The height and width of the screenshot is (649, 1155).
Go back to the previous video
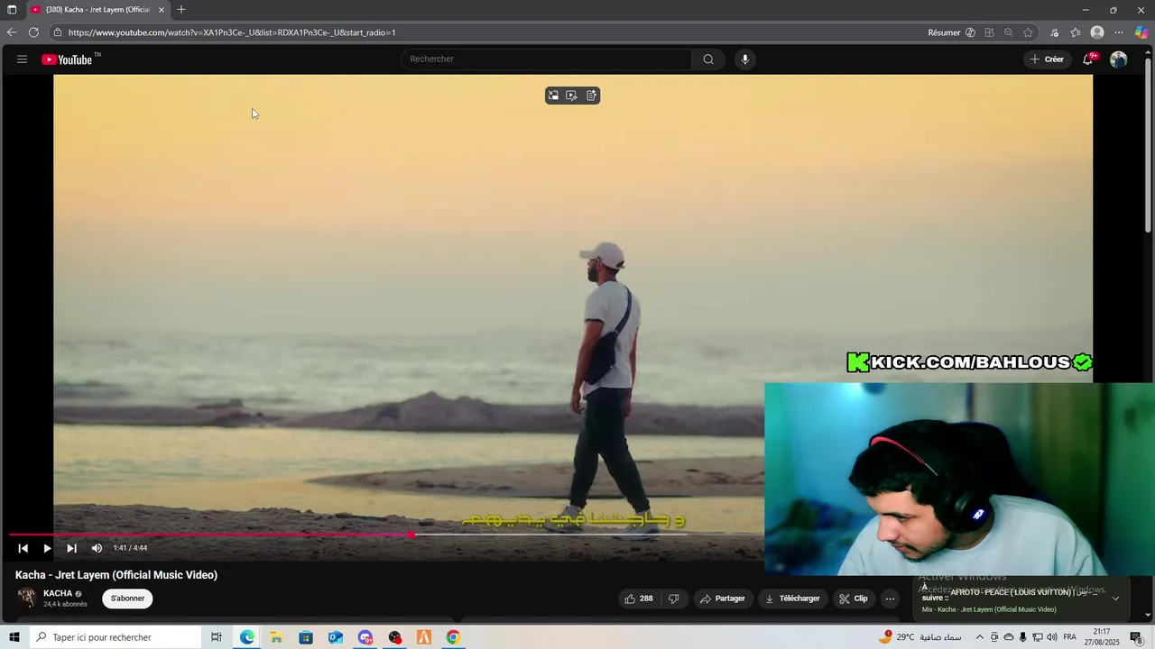tap(23, 548)
